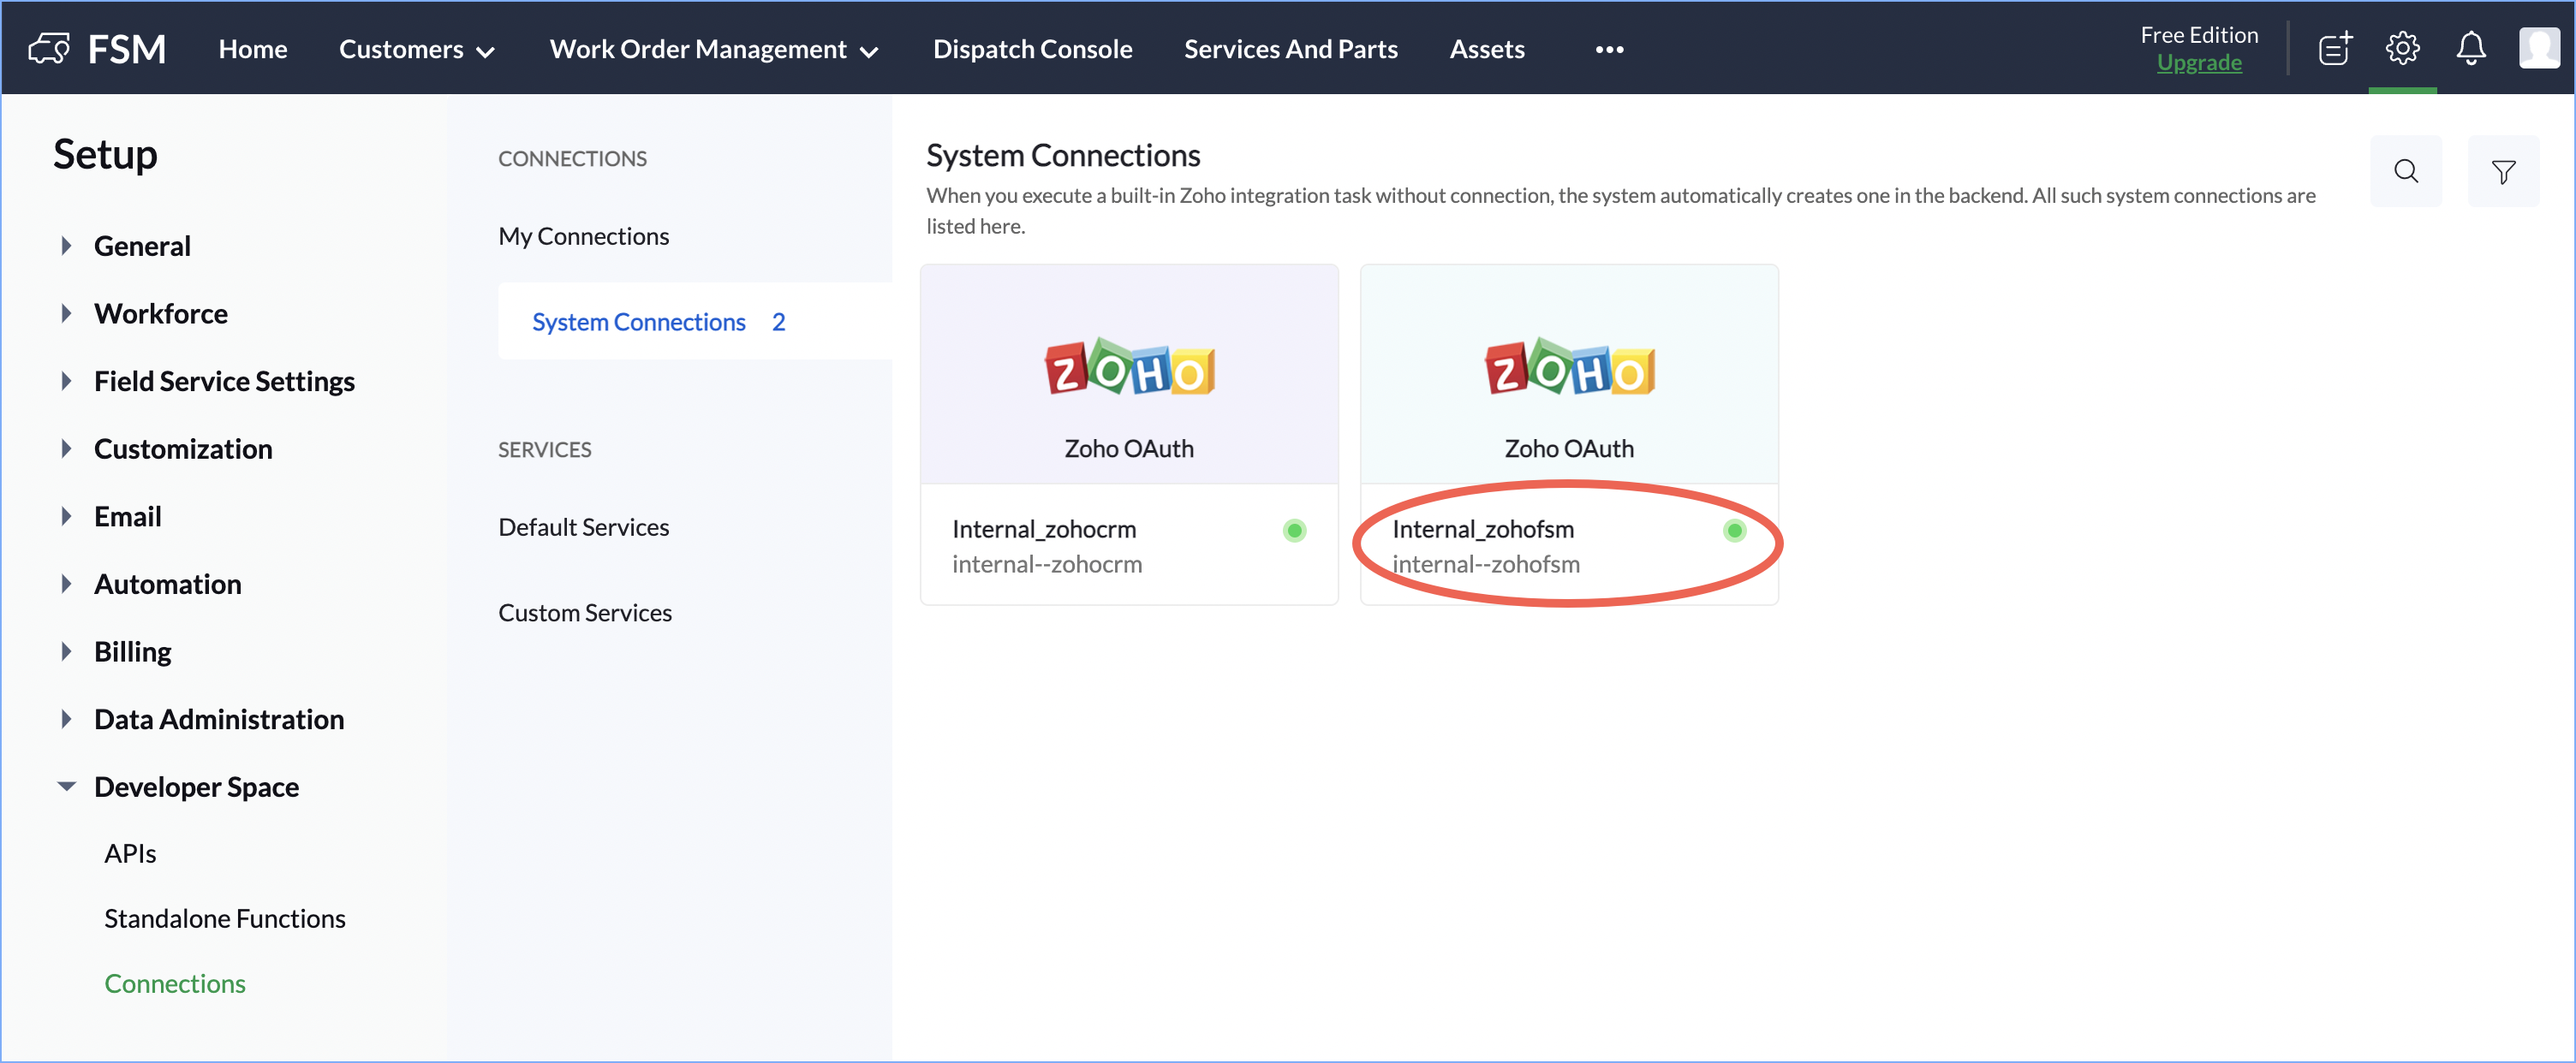
Task: Open My Connections page
Action: [583, 235]
